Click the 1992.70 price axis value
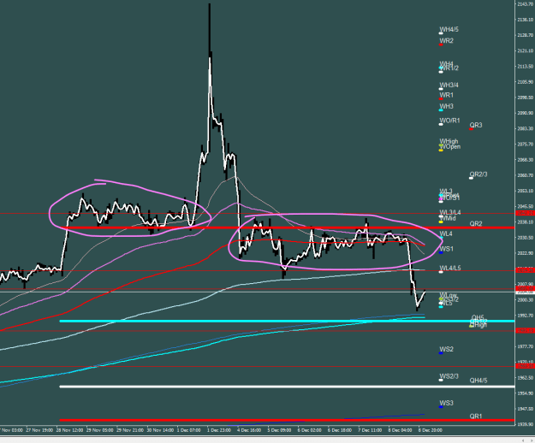535x443 pixels. click(x=526, y=316)
